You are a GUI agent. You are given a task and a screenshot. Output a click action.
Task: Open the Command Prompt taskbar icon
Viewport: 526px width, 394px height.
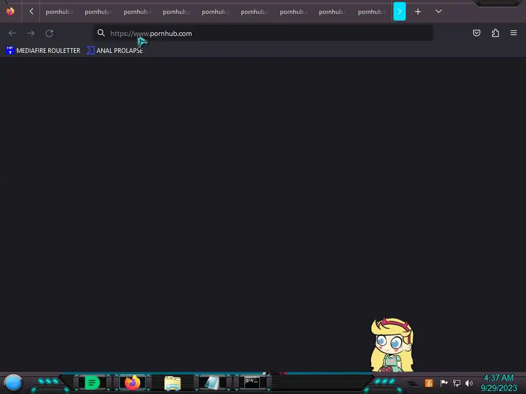(252, 383)
